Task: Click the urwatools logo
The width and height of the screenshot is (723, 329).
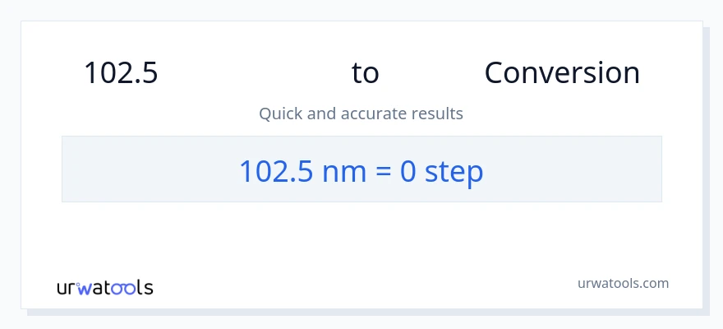Action: pyautogui.click(x=104, y=288)
